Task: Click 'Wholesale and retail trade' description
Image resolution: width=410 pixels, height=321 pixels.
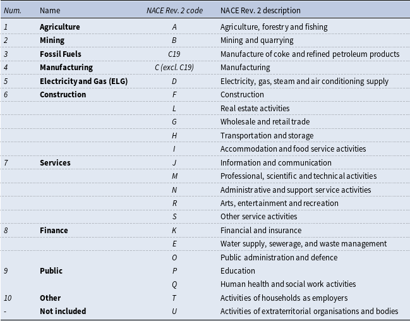Action: [x=265, y=122]
